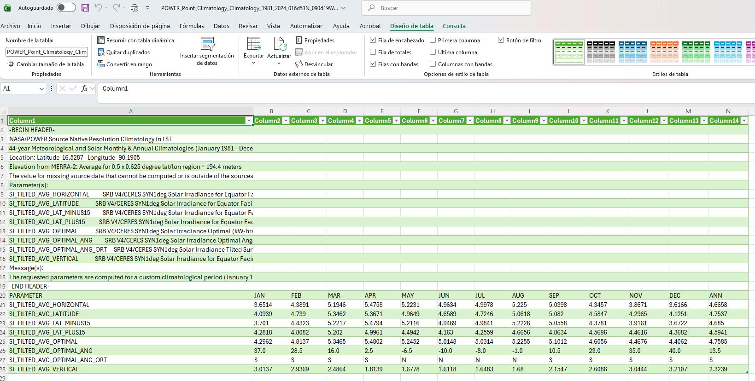Open the Column1 filter dropdown
The width and height of the screenshot is (755, 381).
(x=249, y=121)
